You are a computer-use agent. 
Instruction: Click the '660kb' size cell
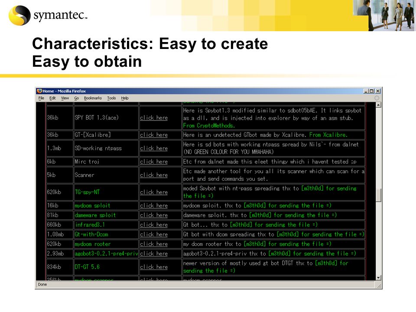pos(60,225)
